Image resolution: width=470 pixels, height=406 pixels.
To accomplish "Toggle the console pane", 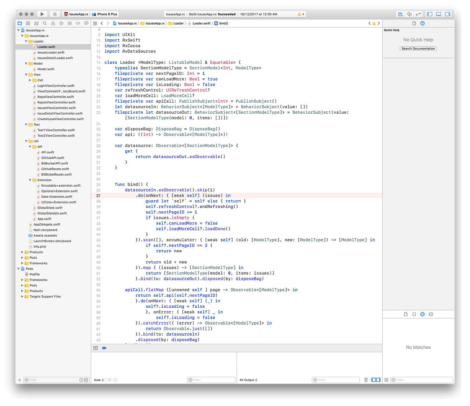I will pos(379,380).
